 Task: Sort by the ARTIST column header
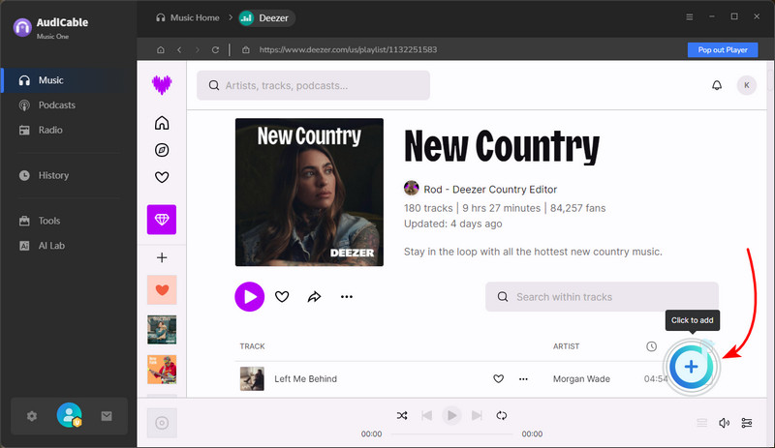pyautogui.click(x=566, y=346)
